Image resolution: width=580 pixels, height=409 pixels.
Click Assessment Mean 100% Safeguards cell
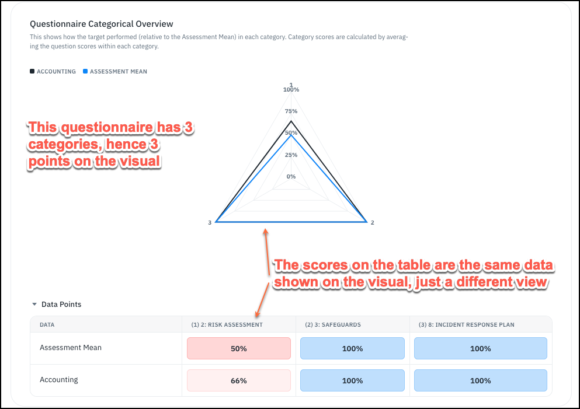tap(353, 348)
